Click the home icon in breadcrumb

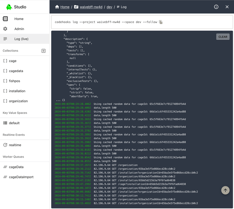(x=57, y=7)
